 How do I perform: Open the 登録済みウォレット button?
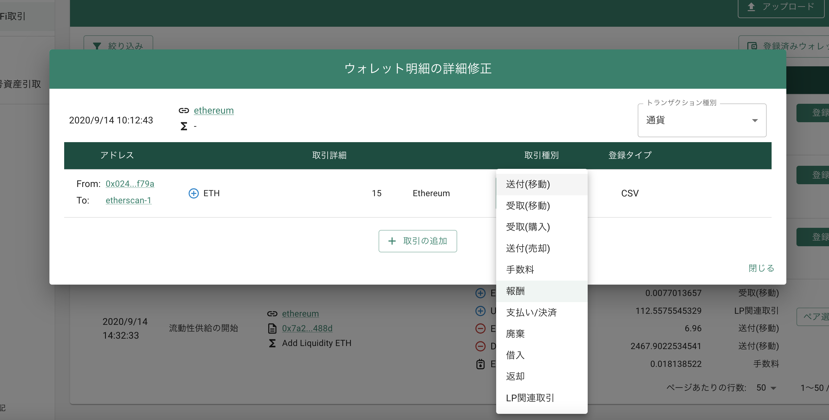pos(784,46)
